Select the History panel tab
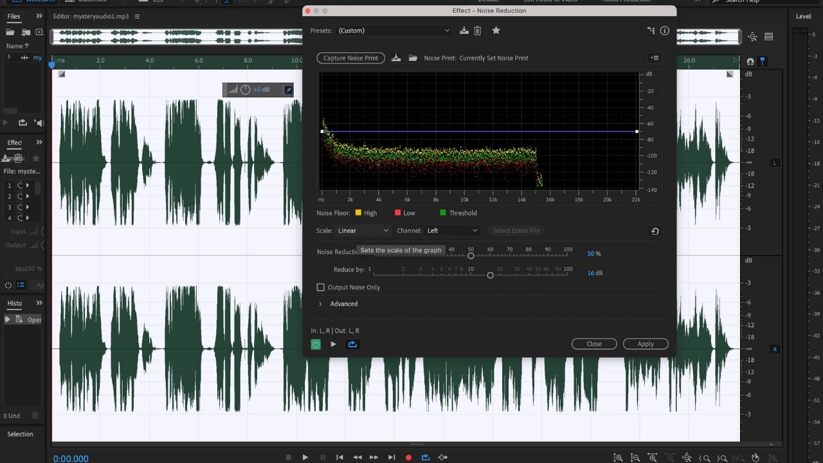The image size is (823, 463). tap(15, 304)
